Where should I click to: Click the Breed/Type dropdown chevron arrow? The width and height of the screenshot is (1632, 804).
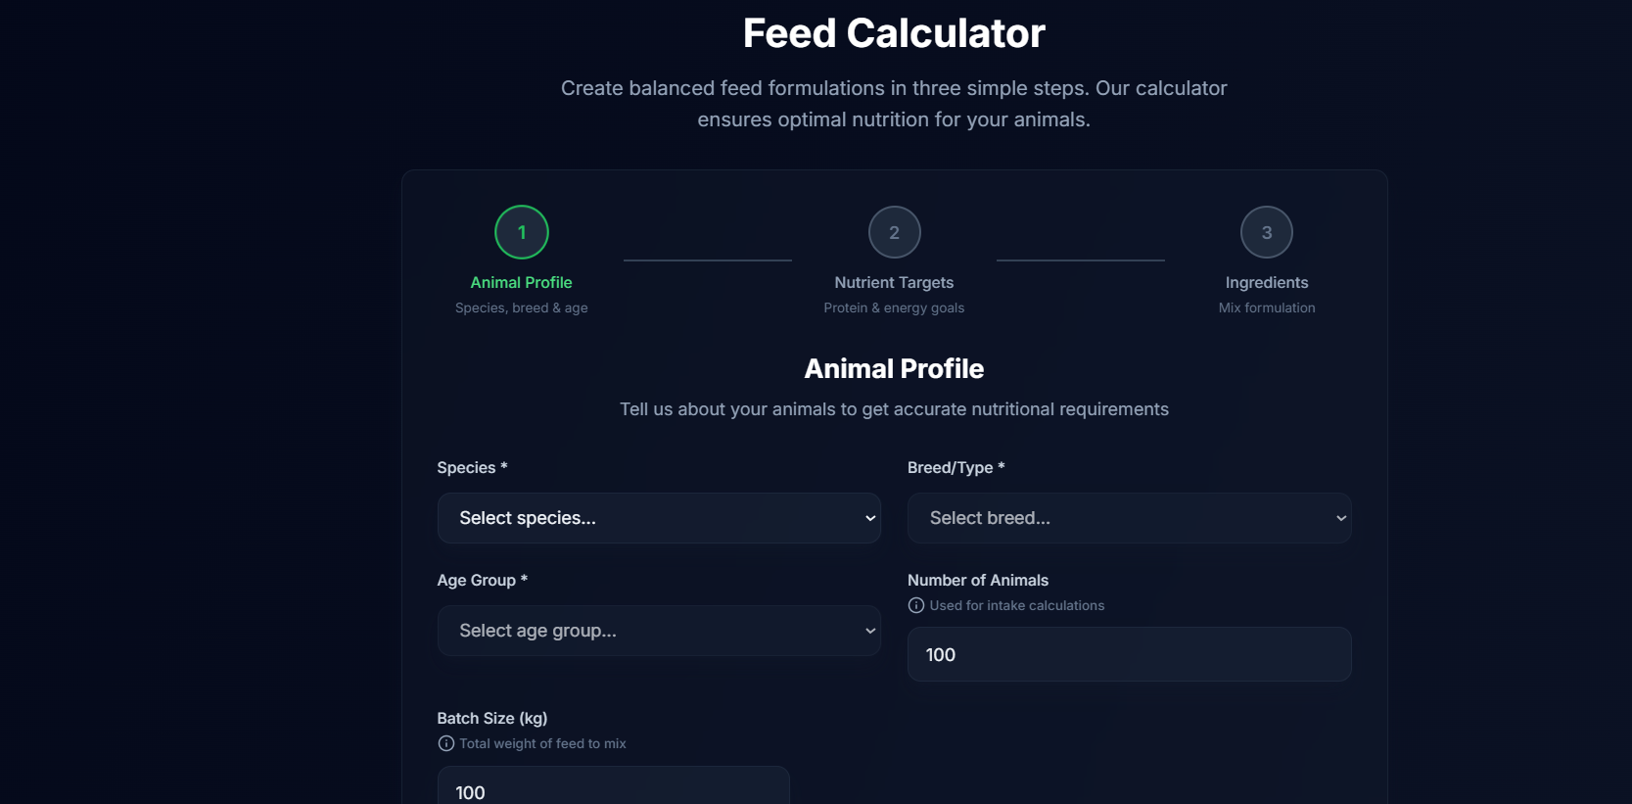1341,518
